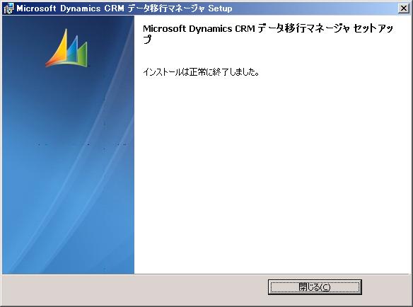Click the trailing プ on heading's second line
The image size is (413, 307).
tap(148, 40)
